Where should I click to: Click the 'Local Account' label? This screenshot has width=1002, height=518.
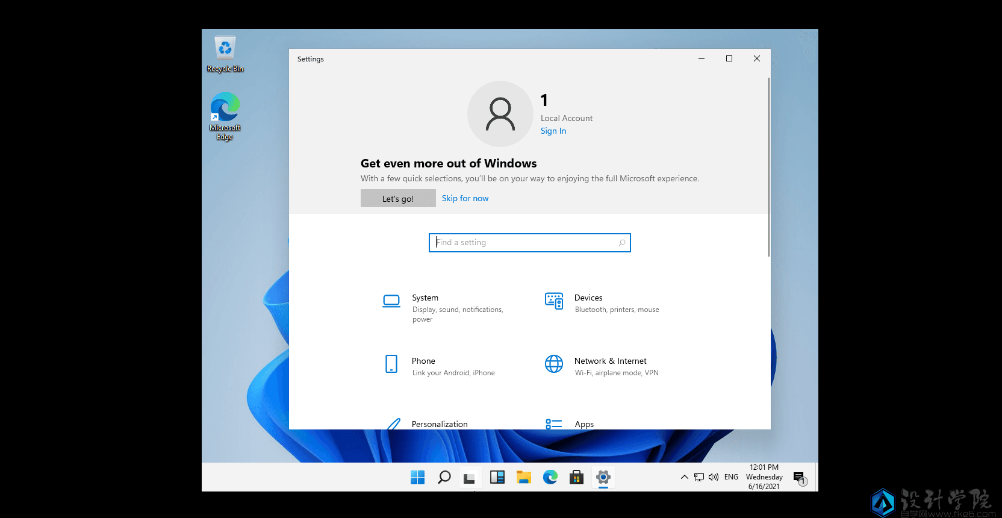[567, 118]
